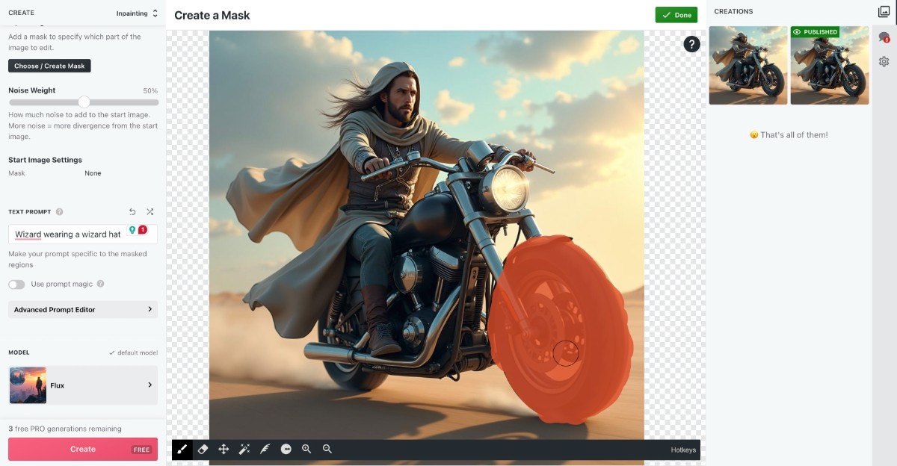Click the feather tool icon

click(x=265, y=449)
